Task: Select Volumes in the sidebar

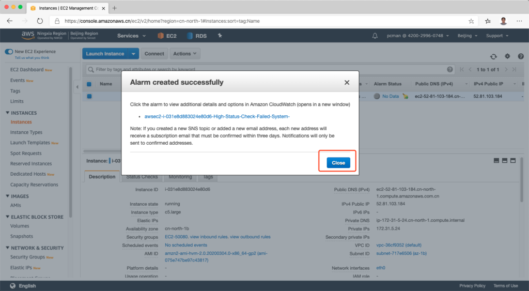Action: [20, 226]
